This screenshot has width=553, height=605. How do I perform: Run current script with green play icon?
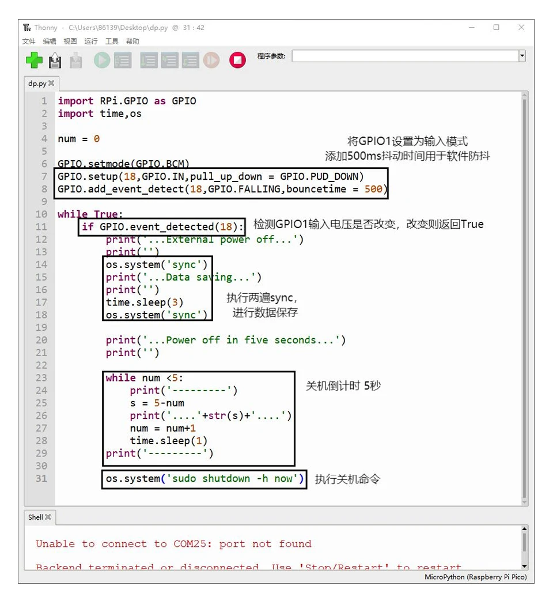pos(102,60)
